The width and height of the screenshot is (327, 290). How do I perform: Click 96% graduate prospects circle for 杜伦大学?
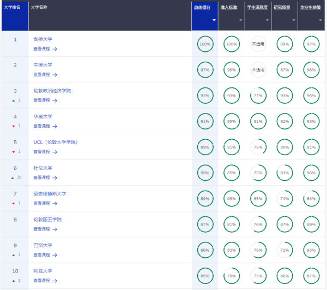pyautogui.click(x=311, y=173)
